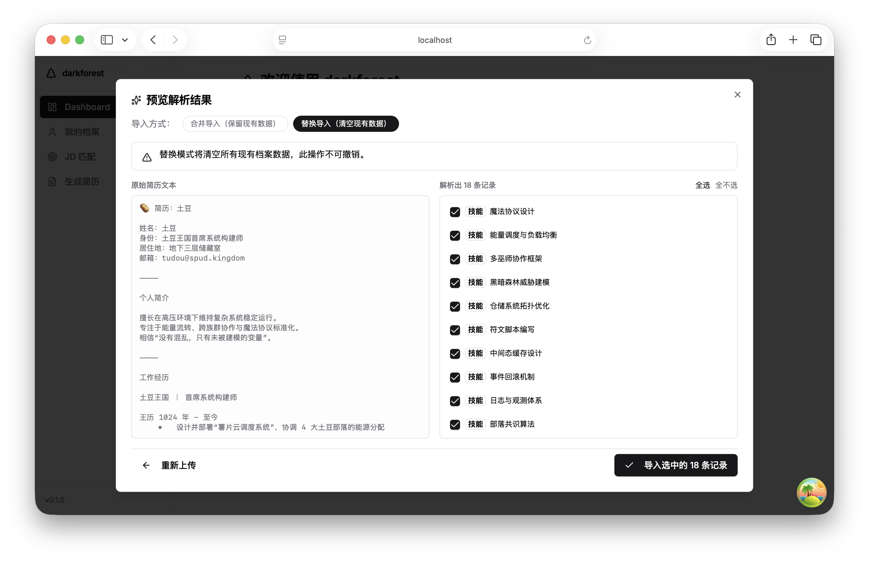
Task: Uncheck the 部落共识算法 skill
Action: (x=455, y=424)
